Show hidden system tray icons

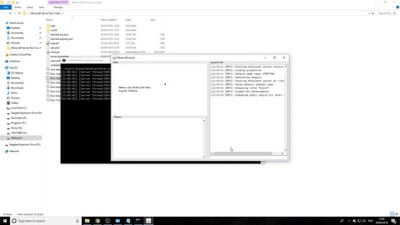(x=349, y=221)
